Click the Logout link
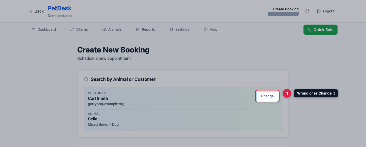The width and height of the screenshot is (366, 147). [326, 11]
